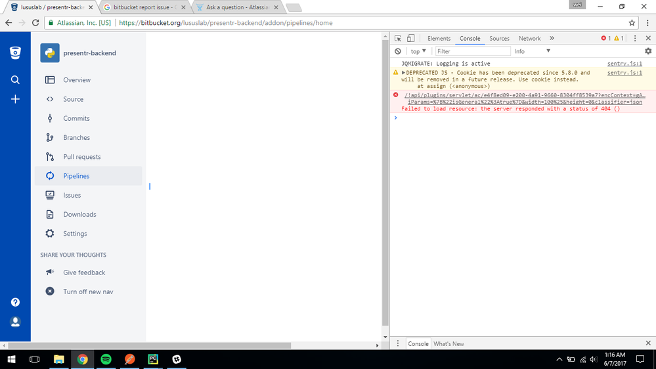The width and height of the screenshot is (656, 369).
Task: Click the Branches icon
Action: [x=50, y=138]
